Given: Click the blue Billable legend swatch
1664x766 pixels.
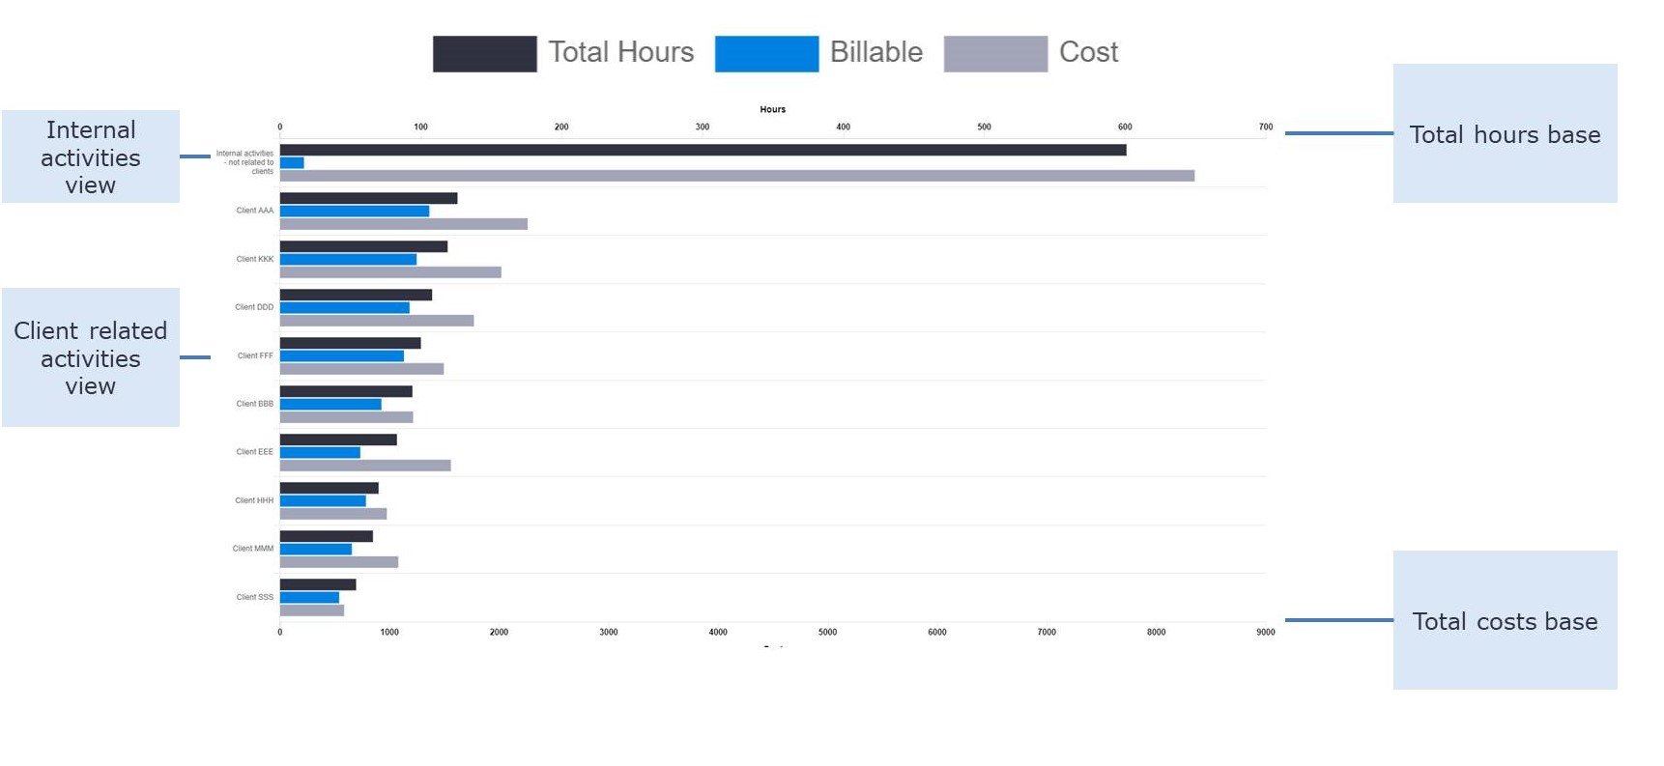Looking at the screenshot, I should point(766,54).
